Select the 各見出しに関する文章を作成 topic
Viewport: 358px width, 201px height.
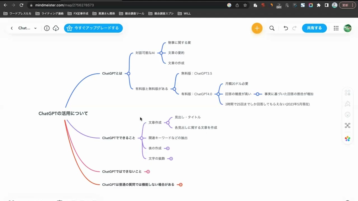196,128
